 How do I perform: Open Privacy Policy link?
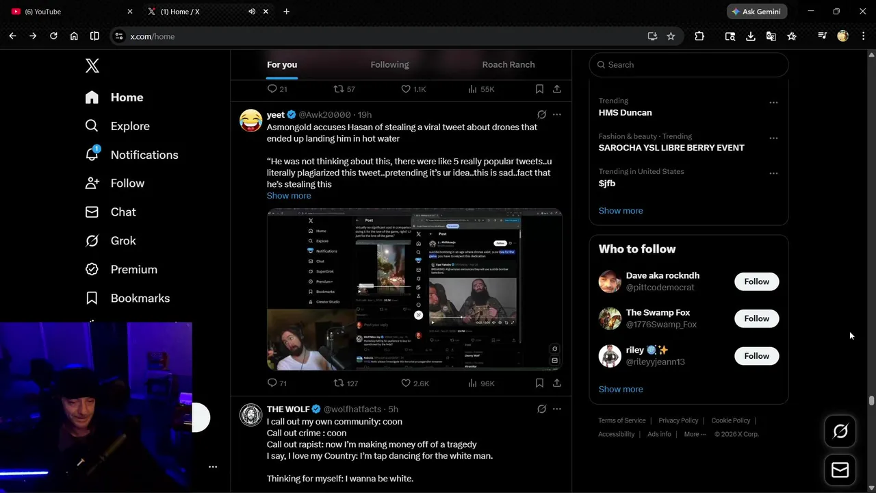[x=678, y=420]
